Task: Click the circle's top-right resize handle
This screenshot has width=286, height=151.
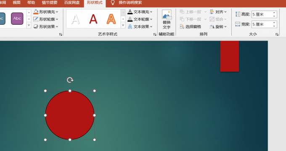Action: 94,91
